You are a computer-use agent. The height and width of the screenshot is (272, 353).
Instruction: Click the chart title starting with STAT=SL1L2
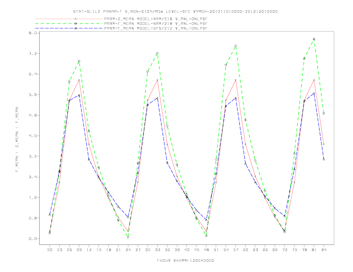(175, 12)
